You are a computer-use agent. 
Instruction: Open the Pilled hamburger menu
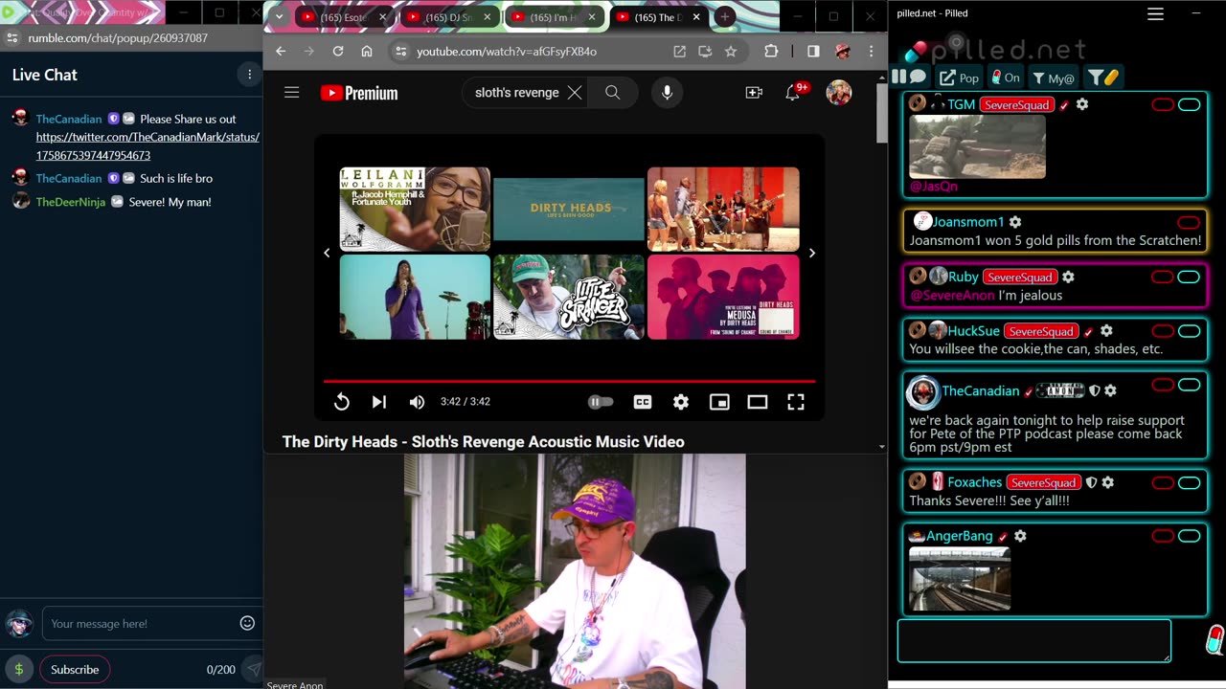(1155, 13)
